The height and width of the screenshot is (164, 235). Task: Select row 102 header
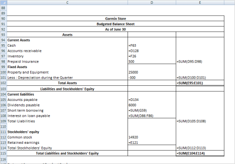click(x=3, y=83)
